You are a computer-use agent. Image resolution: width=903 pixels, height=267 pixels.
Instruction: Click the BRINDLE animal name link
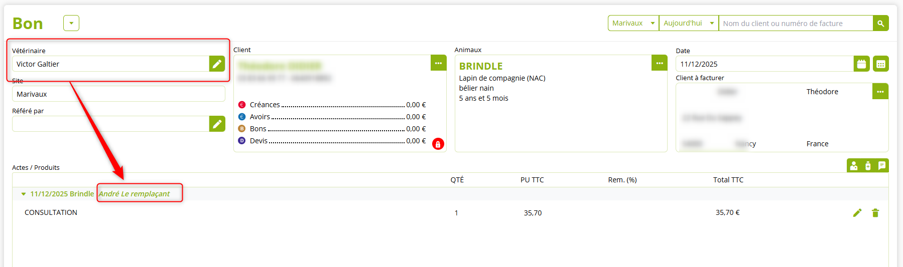pos(480,66)
